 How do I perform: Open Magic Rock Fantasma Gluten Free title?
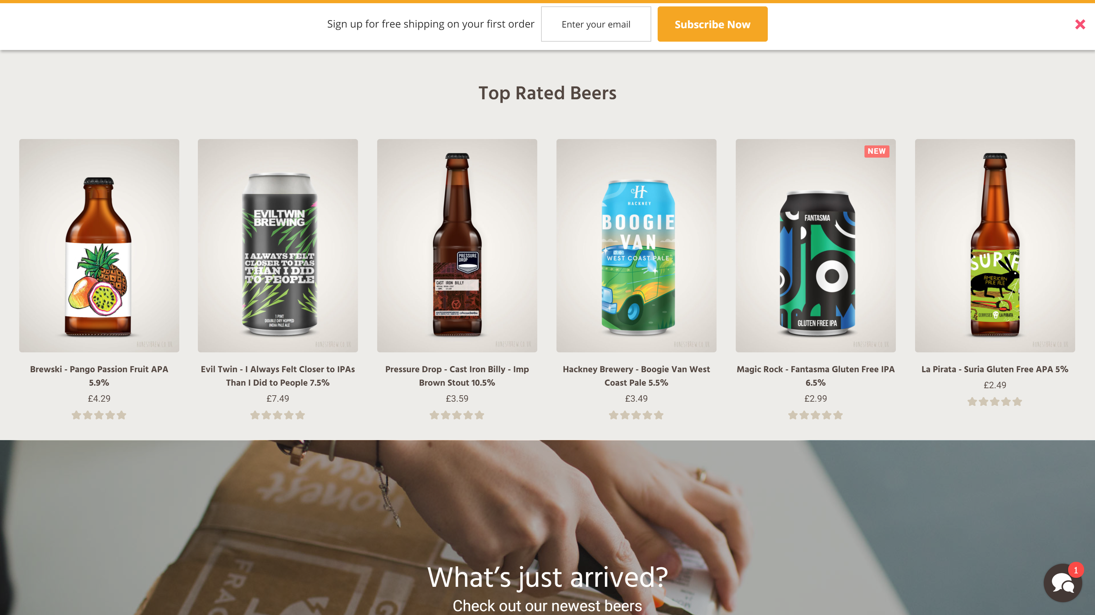[815, 376]
